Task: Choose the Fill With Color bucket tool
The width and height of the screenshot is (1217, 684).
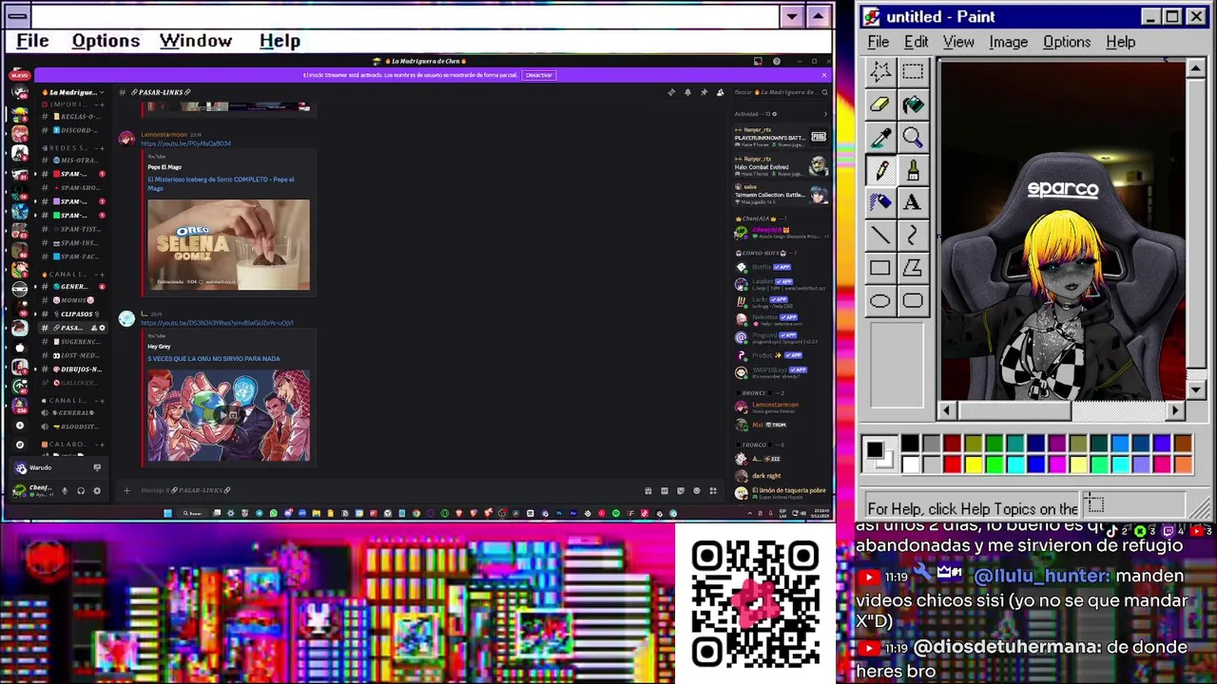Action: (x=913, y=105)
